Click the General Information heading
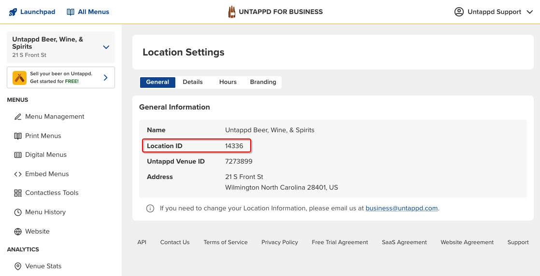Viewport: 540px width, 276px height. tap(174, 108)
